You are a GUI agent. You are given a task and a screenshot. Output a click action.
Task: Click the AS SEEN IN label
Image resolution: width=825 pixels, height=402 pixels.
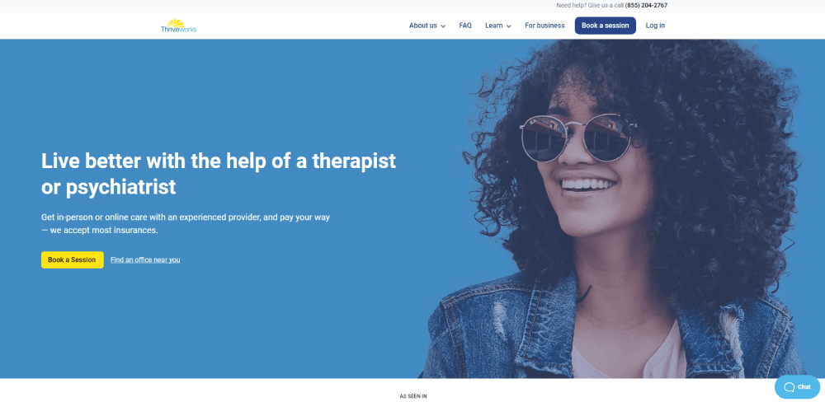point(413,396)
